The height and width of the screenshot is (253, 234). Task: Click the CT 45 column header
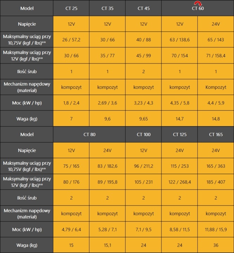click(x=144, y=8)
